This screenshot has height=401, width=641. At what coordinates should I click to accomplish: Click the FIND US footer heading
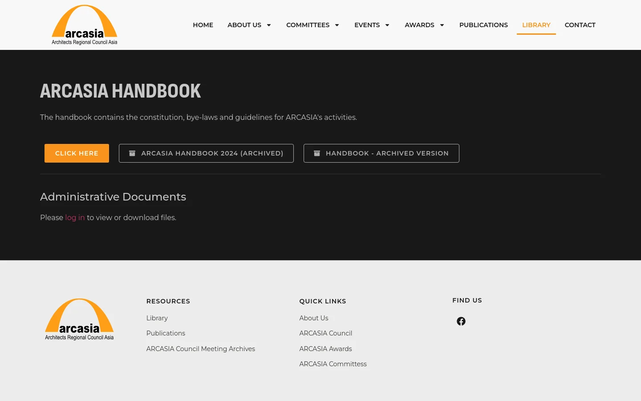tap(467, 300)
